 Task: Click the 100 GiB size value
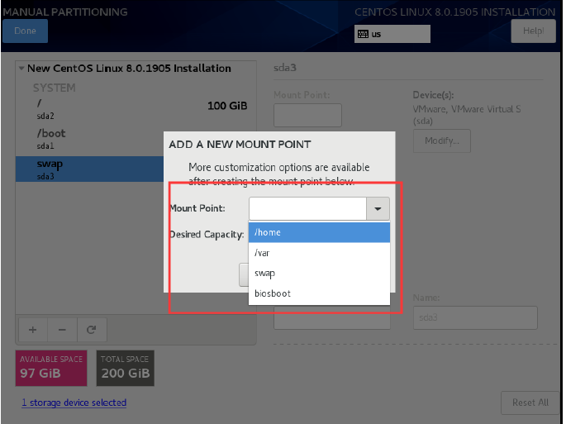click(227, 106)
